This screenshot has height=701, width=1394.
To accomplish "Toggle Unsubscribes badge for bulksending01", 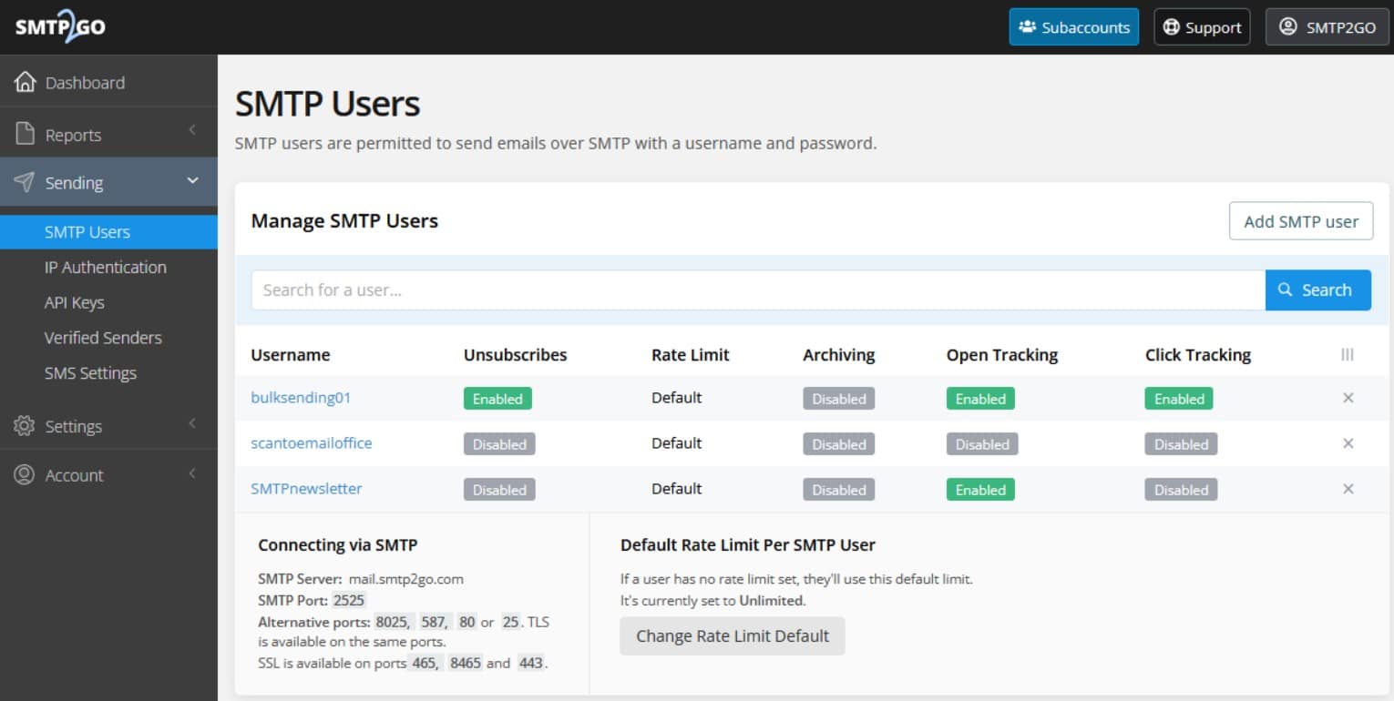I will (x=497, y=399).
